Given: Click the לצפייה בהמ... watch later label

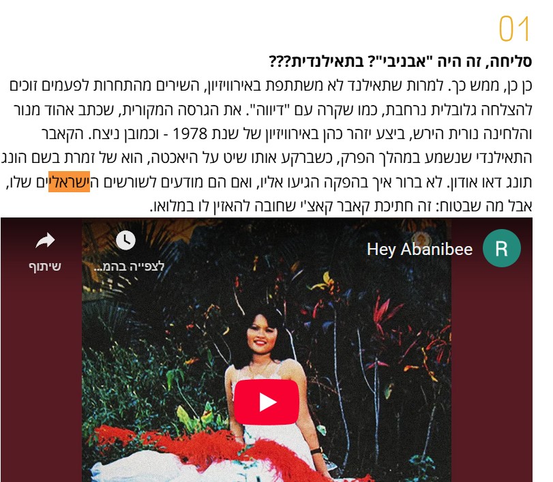Looking at the screenshot, I should pyautogui.click(x=129, y=266).
